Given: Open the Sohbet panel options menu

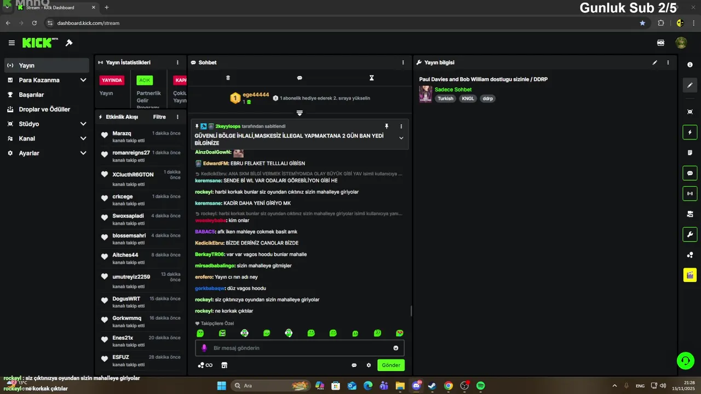Looking at the screenshot, I should point(403,62).
